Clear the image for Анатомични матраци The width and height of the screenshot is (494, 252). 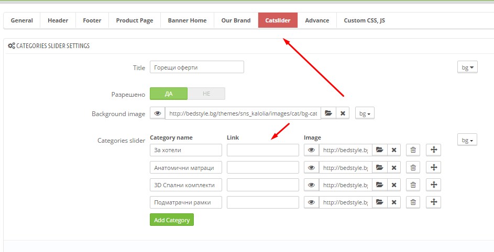(394, 167)
